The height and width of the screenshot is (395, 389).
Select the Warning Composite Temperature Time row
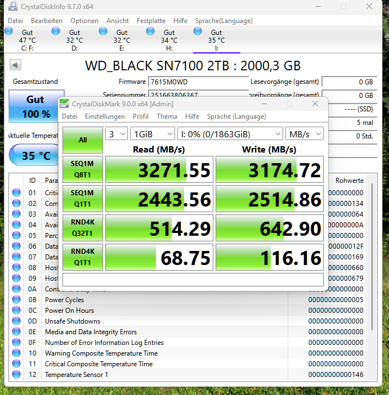pos(188,353)
